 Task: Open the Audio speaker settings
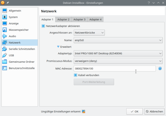click(x=20, y=36)
